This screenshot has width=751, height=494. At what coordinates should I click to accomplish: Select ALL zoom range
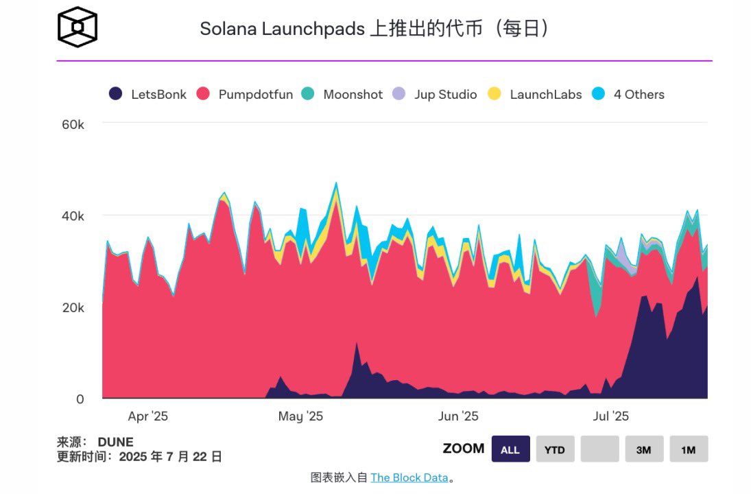coord(510,449)
